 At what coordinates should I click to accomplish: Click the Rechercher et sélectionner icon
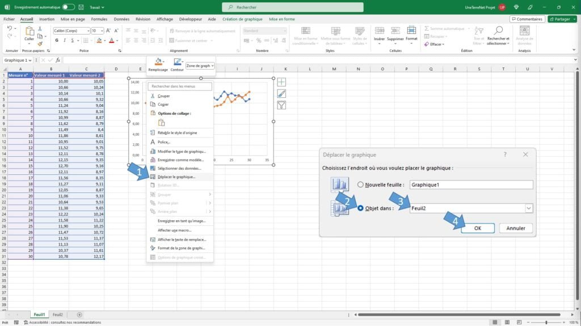click(x=498, y=31)
